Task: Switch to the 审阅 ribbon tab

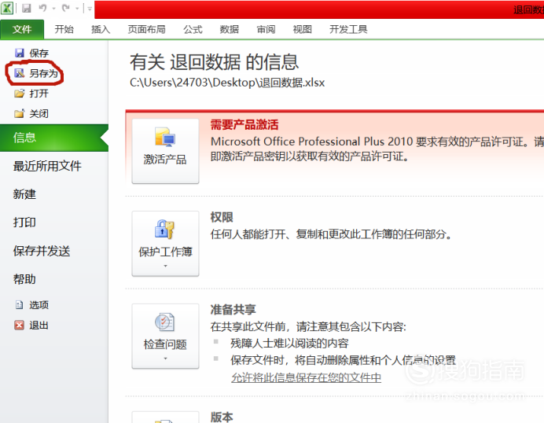Action: (266, 30)
